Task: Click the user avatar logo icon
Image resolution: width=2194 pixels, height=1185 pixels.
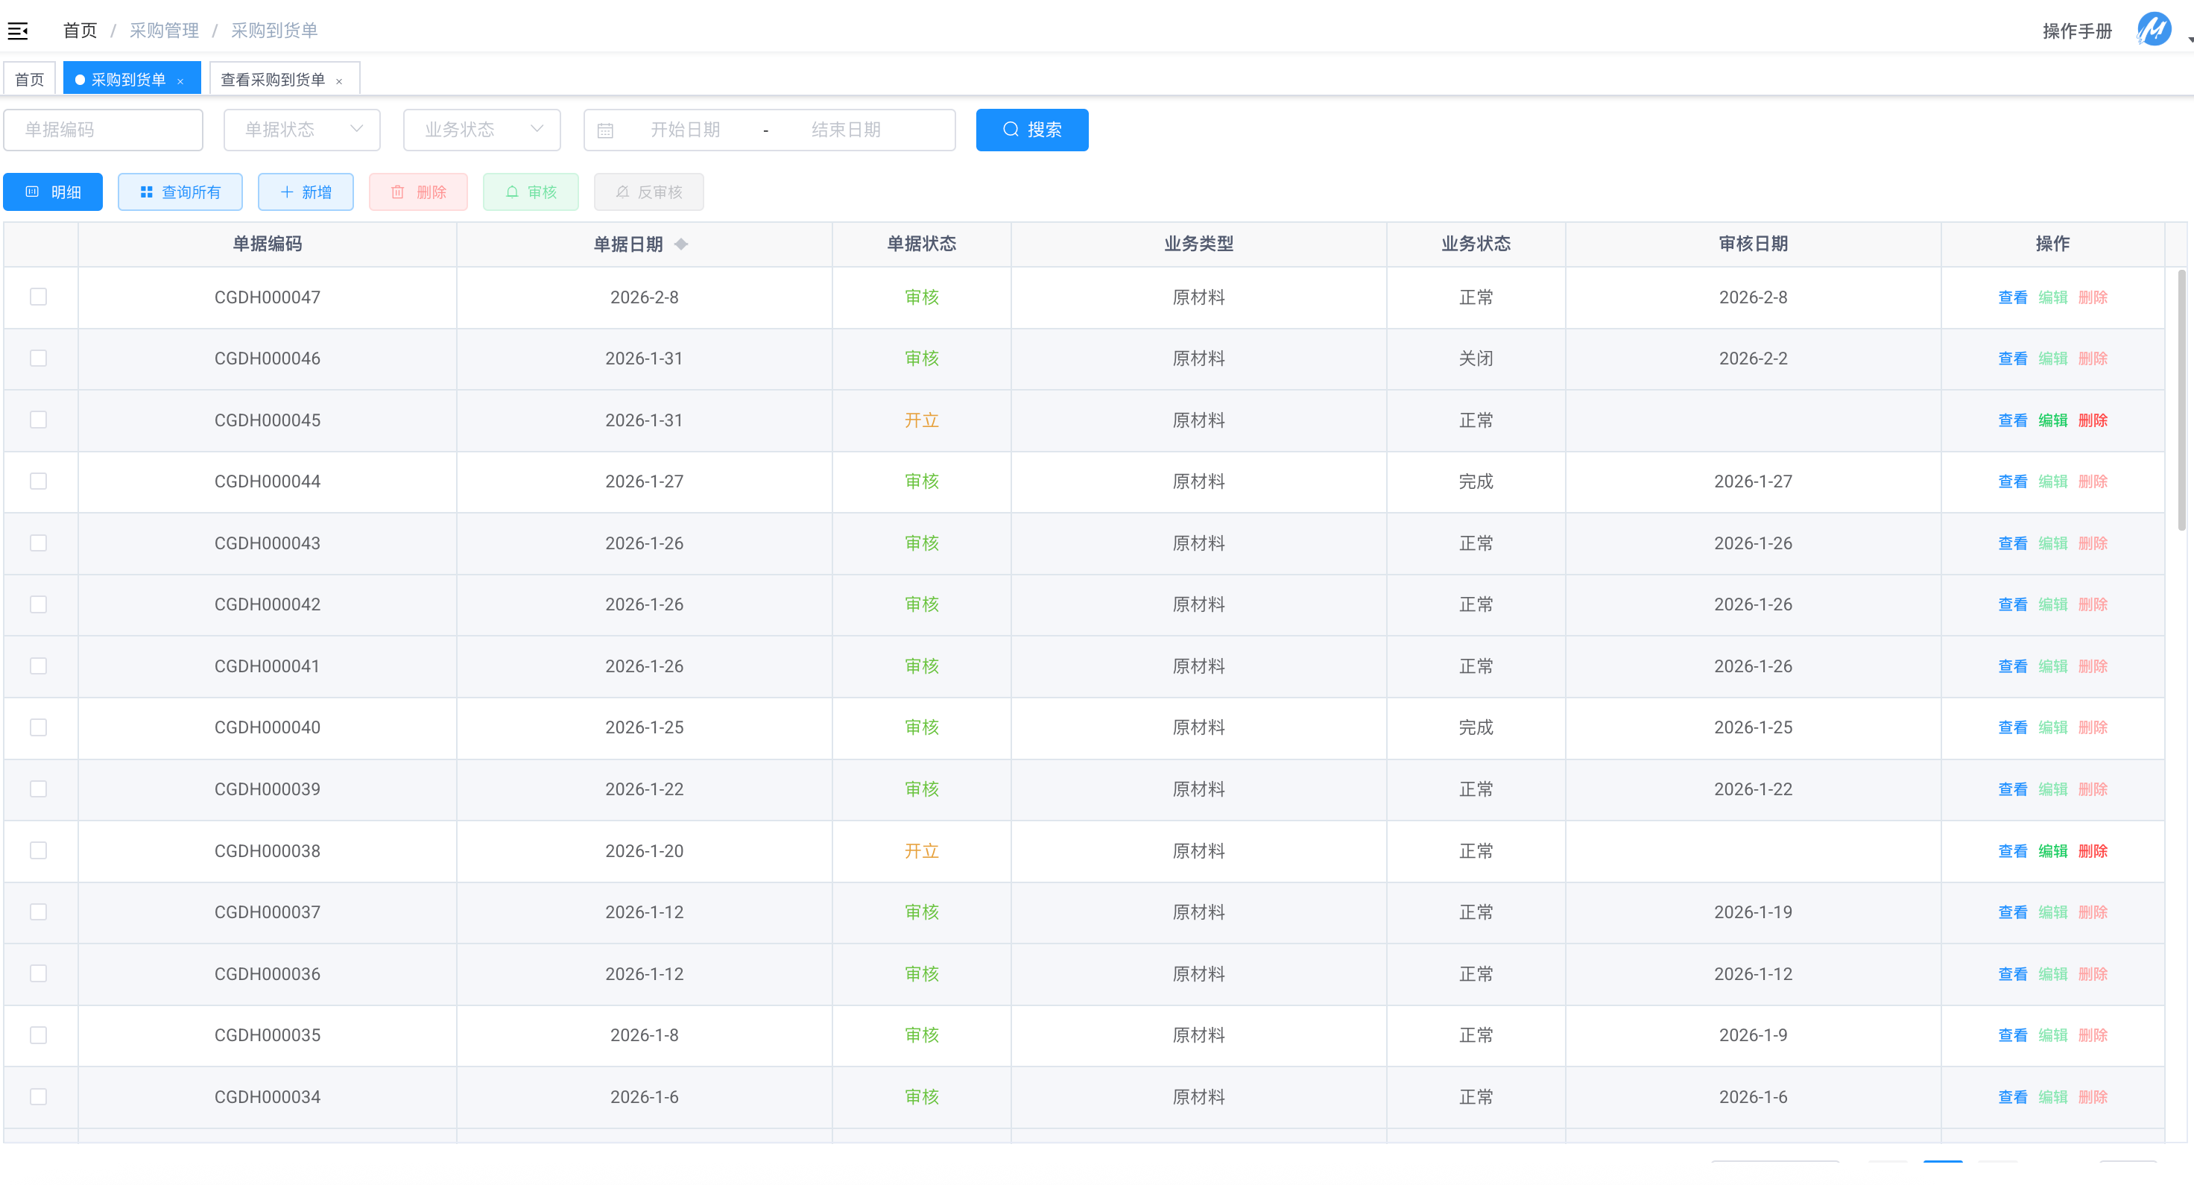Action: click(2153, 30)
